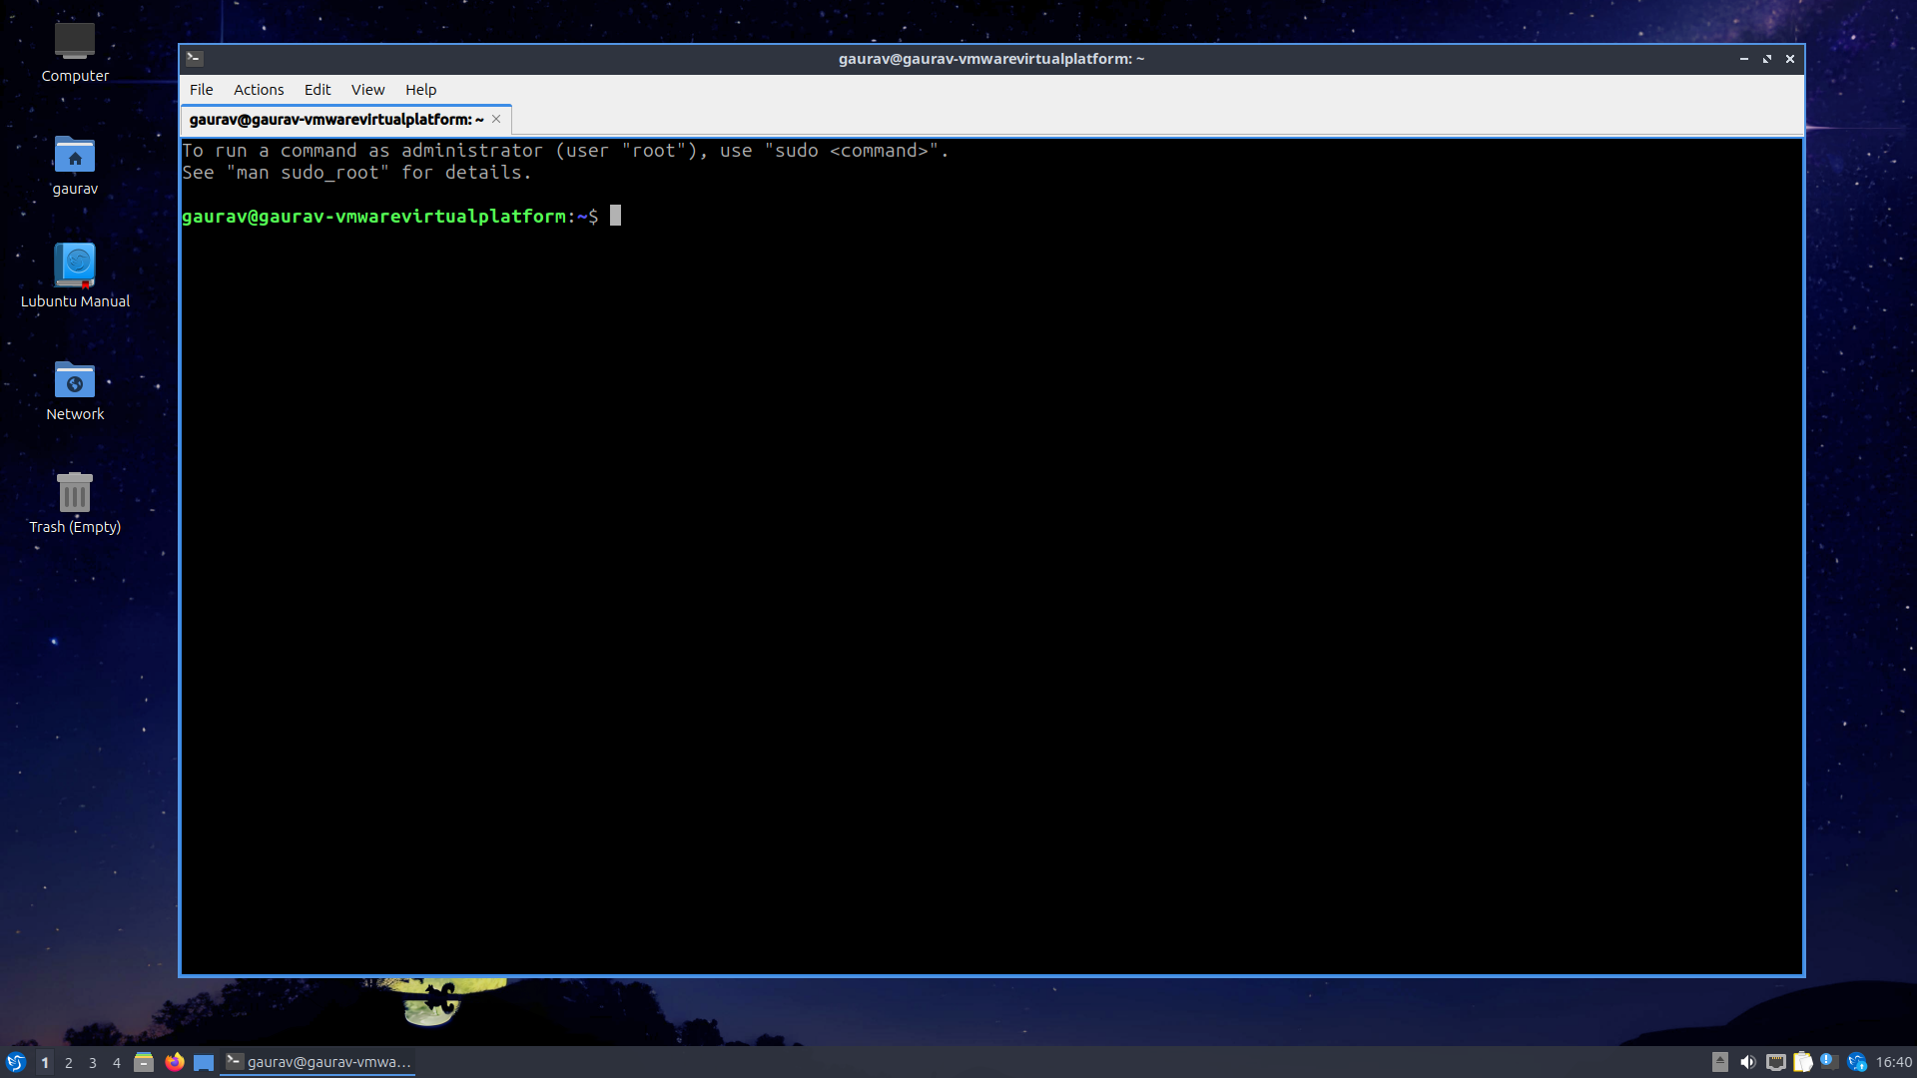This screenshot has width=1917, height=1078.
Task: Click the terminal icon in the title bar
Action: click(195, 59)
